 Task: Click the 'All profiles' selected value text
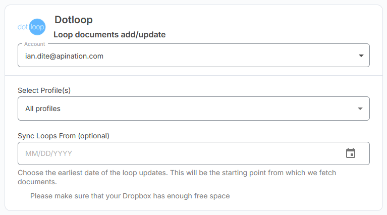(x=43, y=109)
